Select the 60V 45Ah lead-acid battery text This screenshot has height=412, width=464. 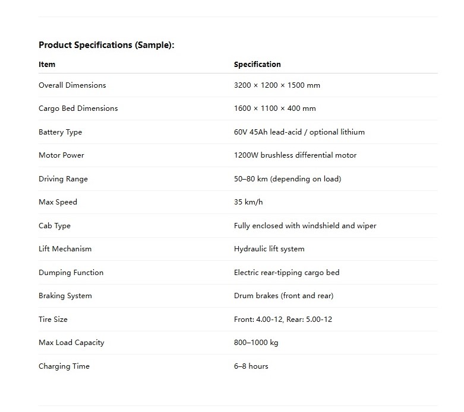coord(299,132)
